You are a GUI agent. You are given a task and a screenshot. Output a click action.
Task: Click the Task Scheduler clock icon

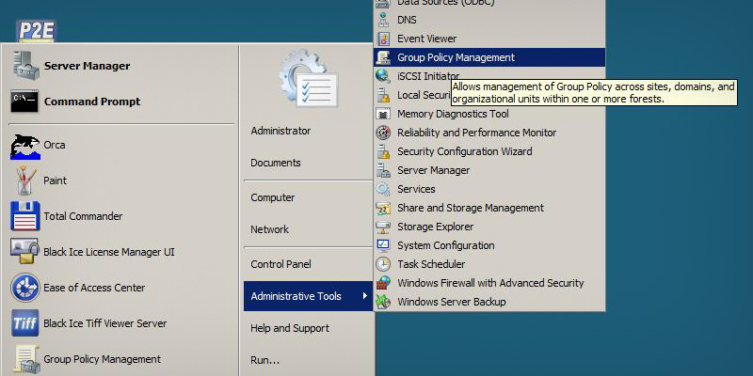(383, 264)
